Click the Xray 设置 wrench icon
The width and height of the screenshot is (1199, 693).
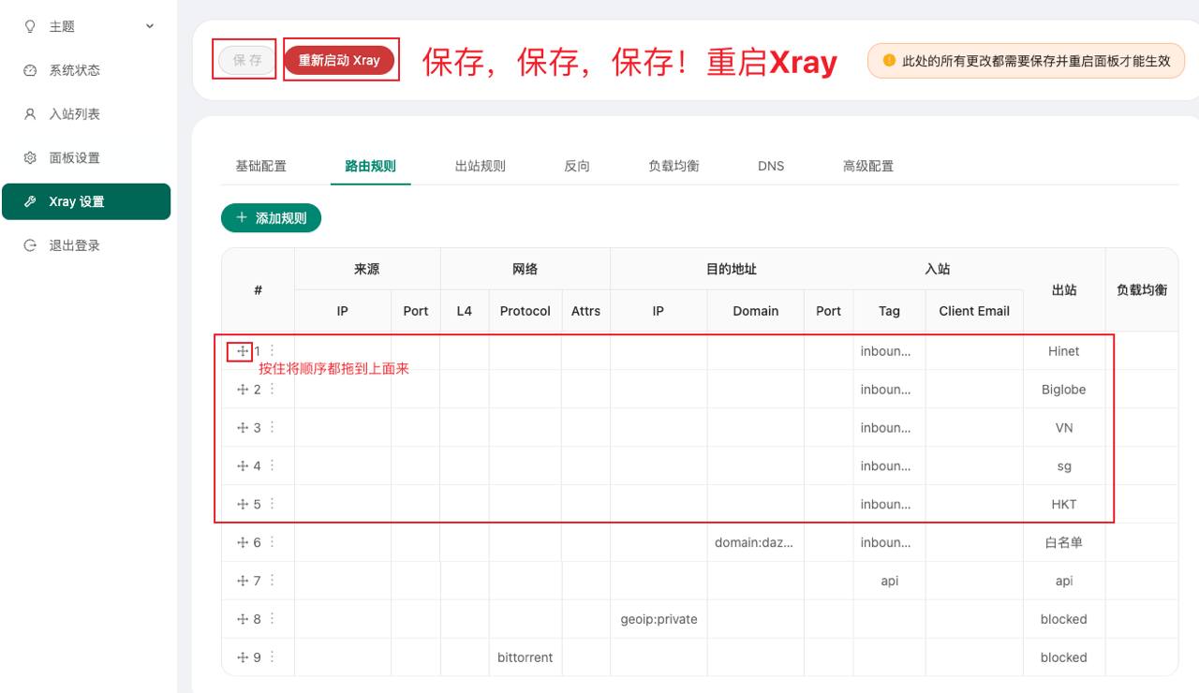tap(30, 201)
